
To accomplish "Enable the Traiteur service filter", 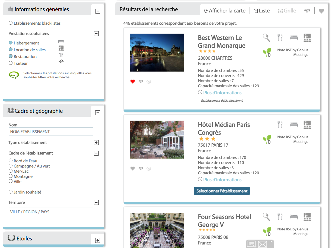I will tap(11, 63).
